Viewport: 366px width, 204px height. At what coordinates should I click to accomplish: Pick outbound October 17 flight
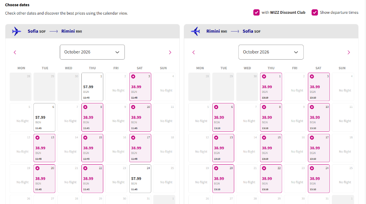(x=140, y=148)
